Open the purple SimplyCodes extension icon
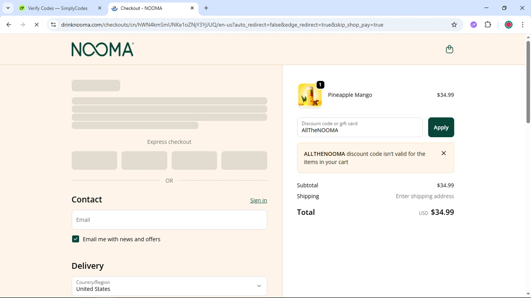The height and width of the screenshot is (298, 531). (474, 25)
